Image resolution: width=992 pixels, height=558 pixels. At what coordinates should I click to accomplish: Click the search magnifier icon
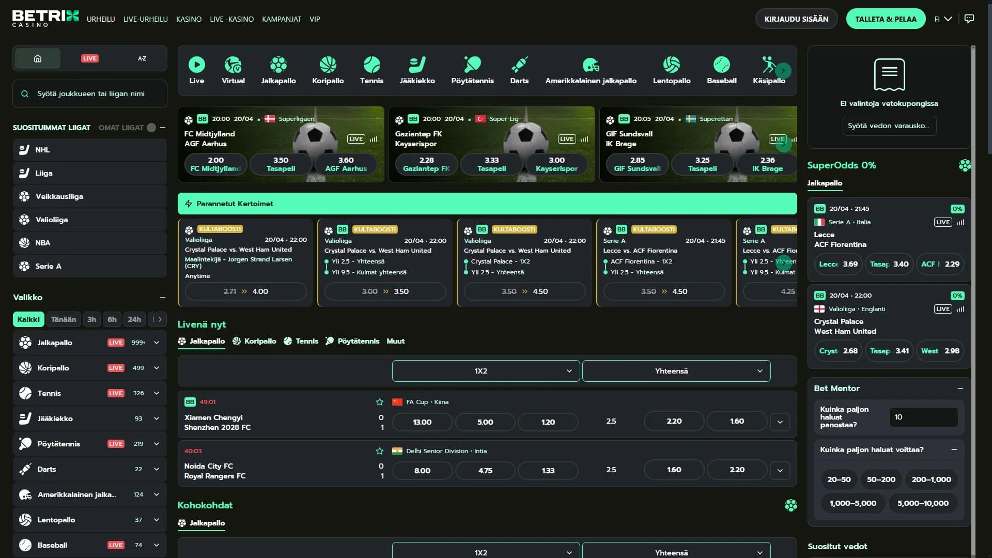coord(25,94)
